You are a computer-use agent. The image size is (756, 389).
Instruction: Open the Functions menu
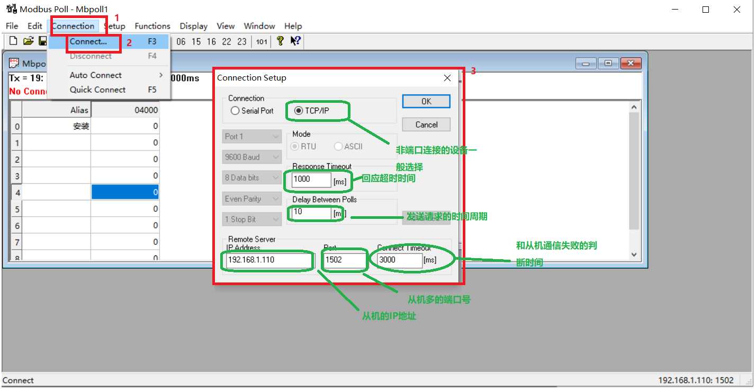152,26
